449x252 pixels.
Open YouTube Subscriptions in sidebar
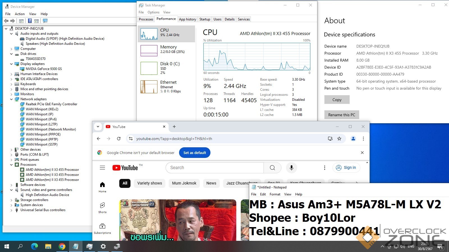pyautogui.click(x=102, y=229)
